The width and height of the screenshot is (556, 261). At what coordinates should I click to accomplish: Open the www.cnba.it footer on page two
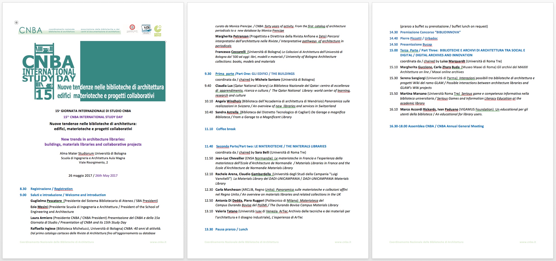[343, 242]
